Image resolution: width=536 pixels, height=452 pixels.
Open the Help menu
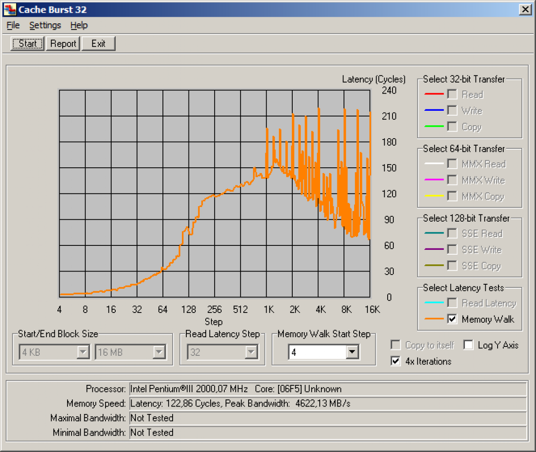click(79, 25)
